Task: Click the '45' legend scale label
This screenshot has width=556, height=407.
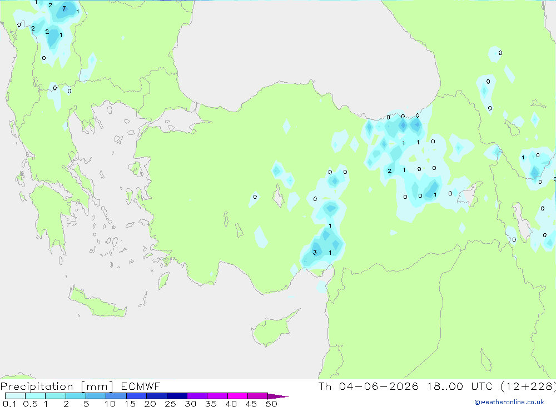Action: click(x=251, y=404)
